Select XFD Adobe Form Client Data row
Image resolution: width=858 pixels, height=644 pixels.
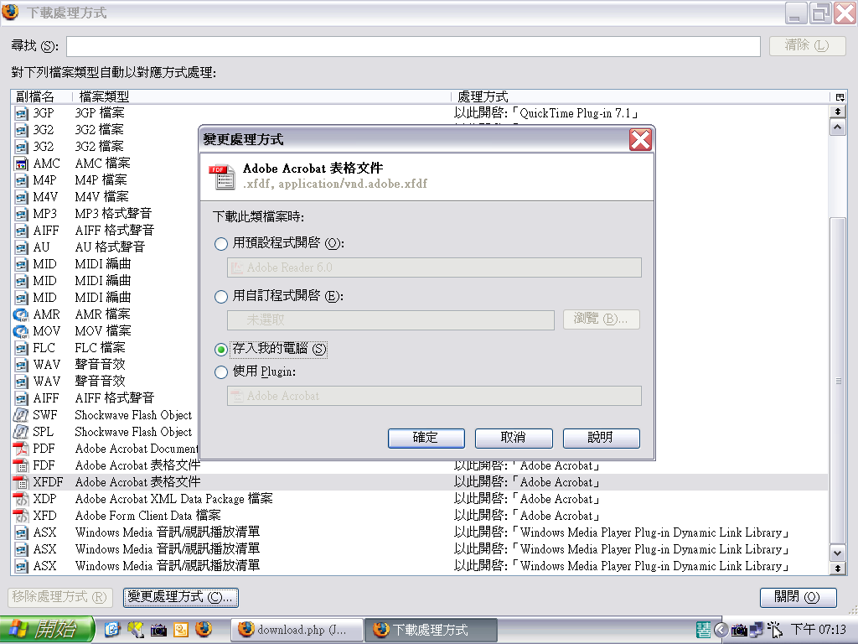click(419, 517)
